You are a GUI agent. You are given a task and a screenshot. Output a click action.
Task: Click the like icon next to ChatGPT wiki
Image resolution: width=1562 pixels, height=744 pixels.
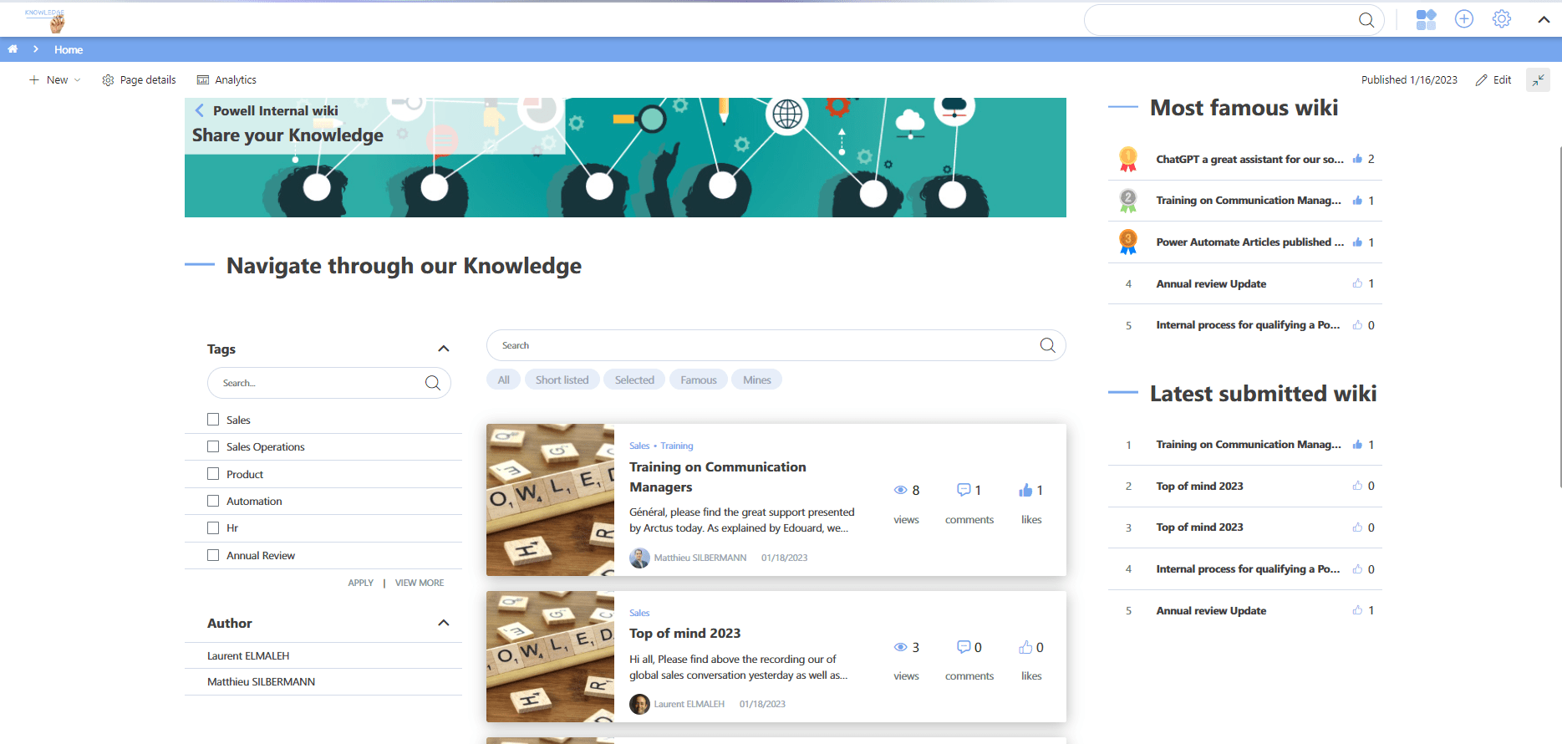click(x=1357, y=159)
